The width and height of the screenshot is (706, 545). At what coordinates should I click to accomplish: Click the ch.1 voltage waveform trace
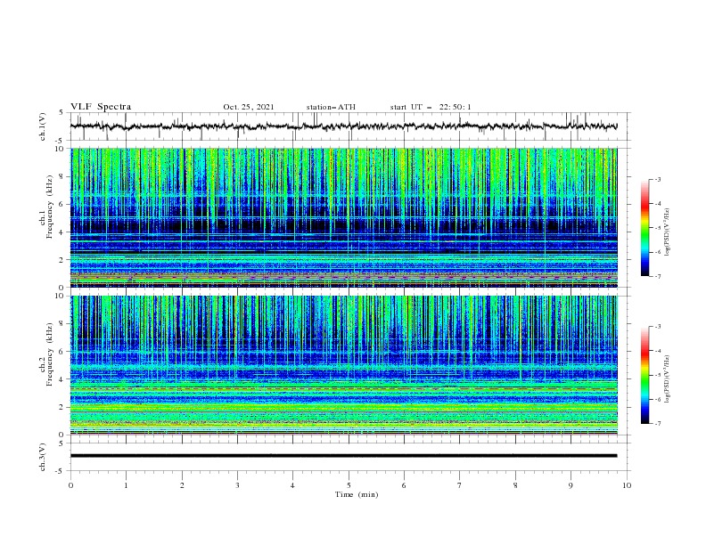(343, 126)
